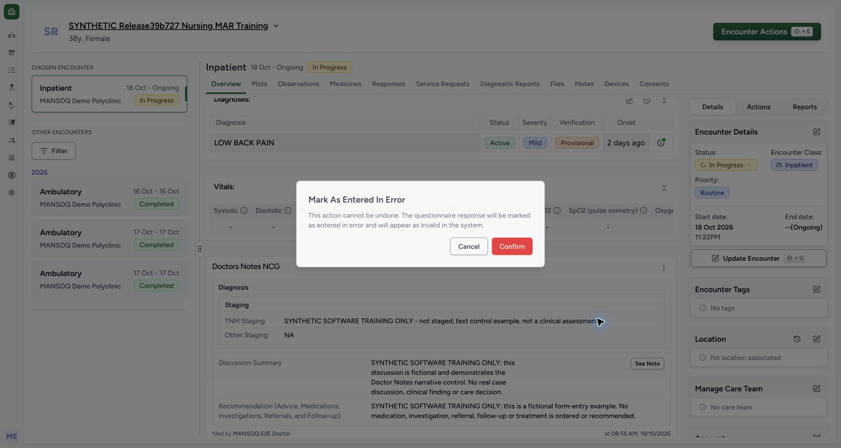Open the settings gear icon in sidebar
The image size is (841, 448).
tap(12, 193)
